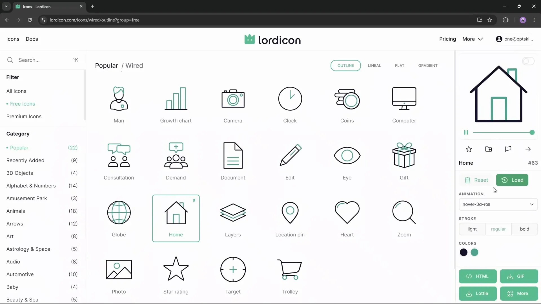Viewport: 541px width, 304px height.
Task: Open the hover-3d-roll animation dropdown
Action: pyautogui.click(x=498, y=204)
